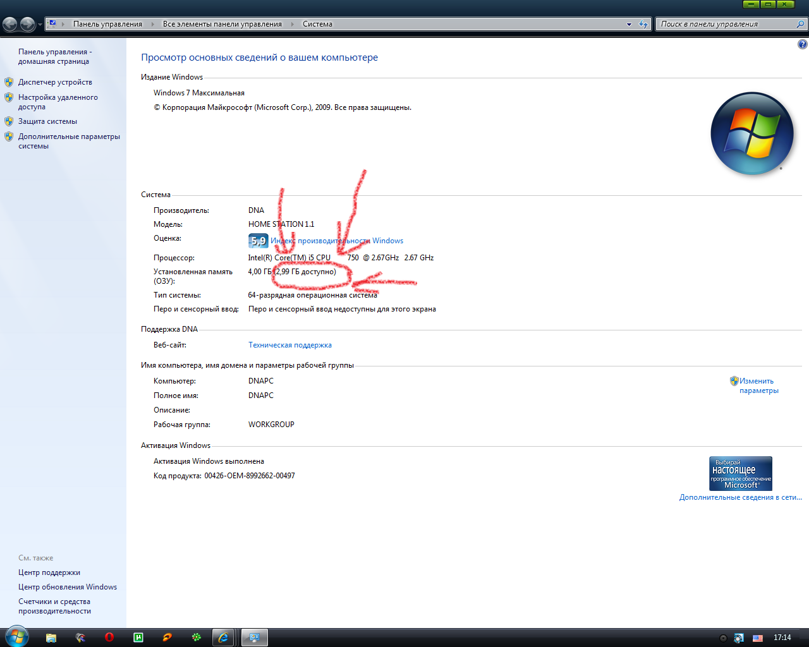Viewport: 809px width, 647px height.
Task: Click the 64-разрядная операционная система value
Action: (x=313, y=295)
